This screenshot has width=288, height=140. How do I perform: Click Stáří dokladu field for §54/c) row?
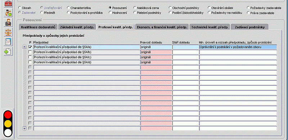185,57
